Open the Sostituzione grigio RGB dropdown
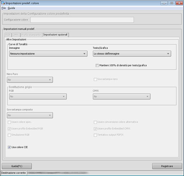 point(38,97)
